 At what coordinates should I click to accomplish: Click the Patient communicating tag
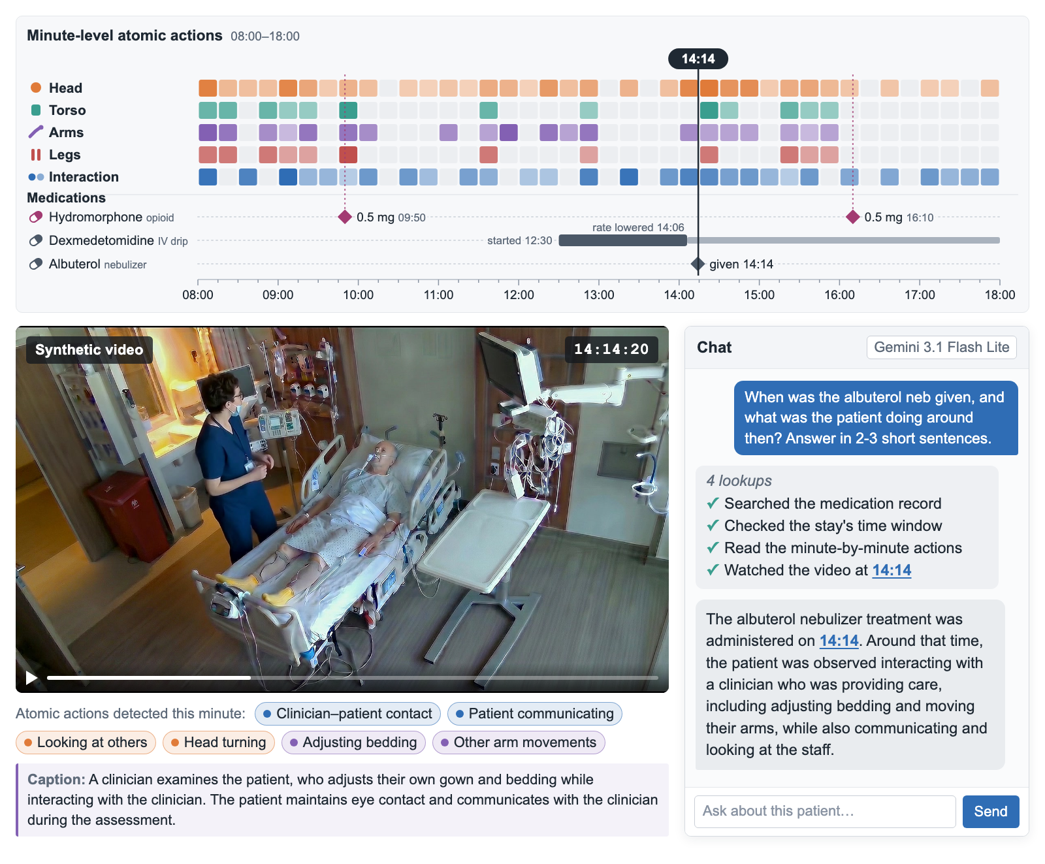[535, 714]
